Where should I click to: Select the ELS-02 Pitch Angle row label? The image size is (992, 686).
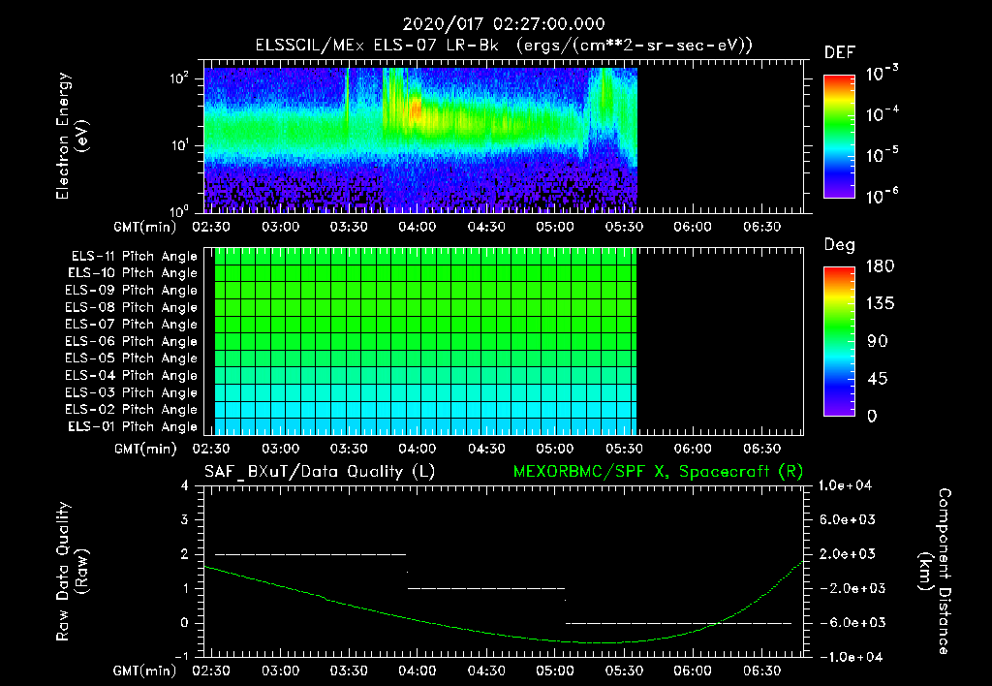[132, 410]
